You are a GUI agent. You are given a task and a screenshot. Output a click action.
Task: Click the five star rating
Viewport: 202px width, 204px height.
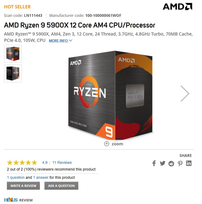pos(22,162)
